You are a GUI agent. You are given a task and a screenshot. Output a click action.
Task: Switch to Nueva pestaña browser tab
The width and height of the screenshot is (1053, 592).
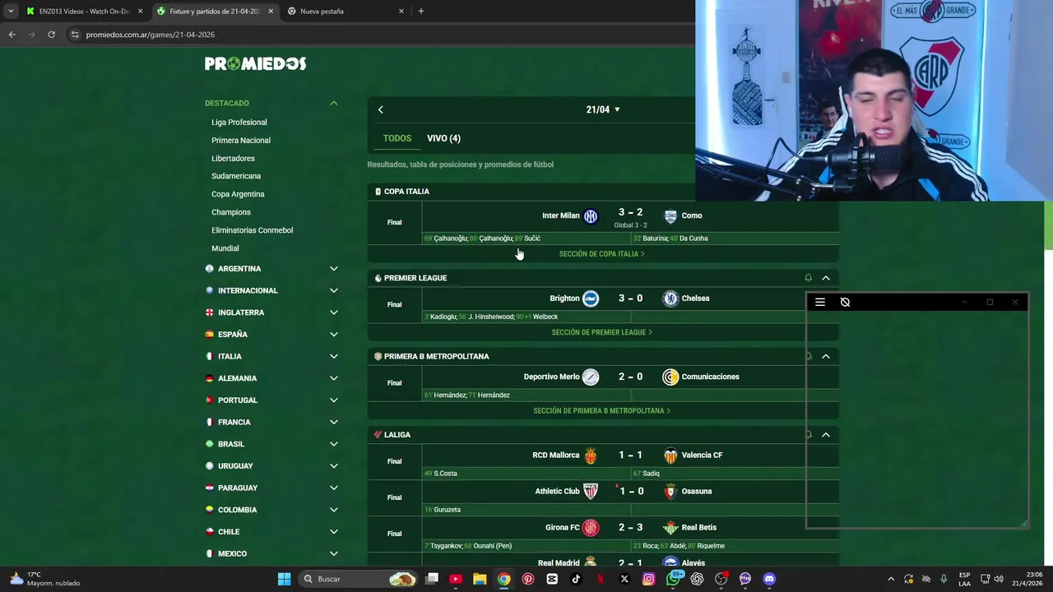346,12
